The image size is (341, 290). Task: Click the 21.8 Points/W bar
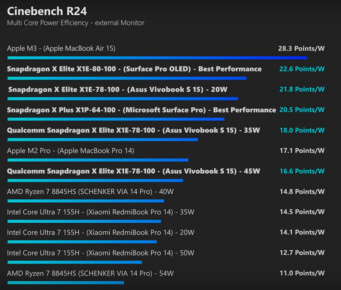123,98
